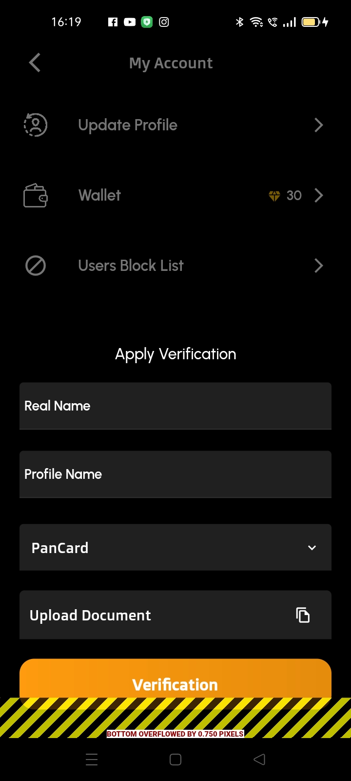Tap the Android back triangle button
Image resolution: width=351 pixels, height=781 pixels.
click(259, 760)
